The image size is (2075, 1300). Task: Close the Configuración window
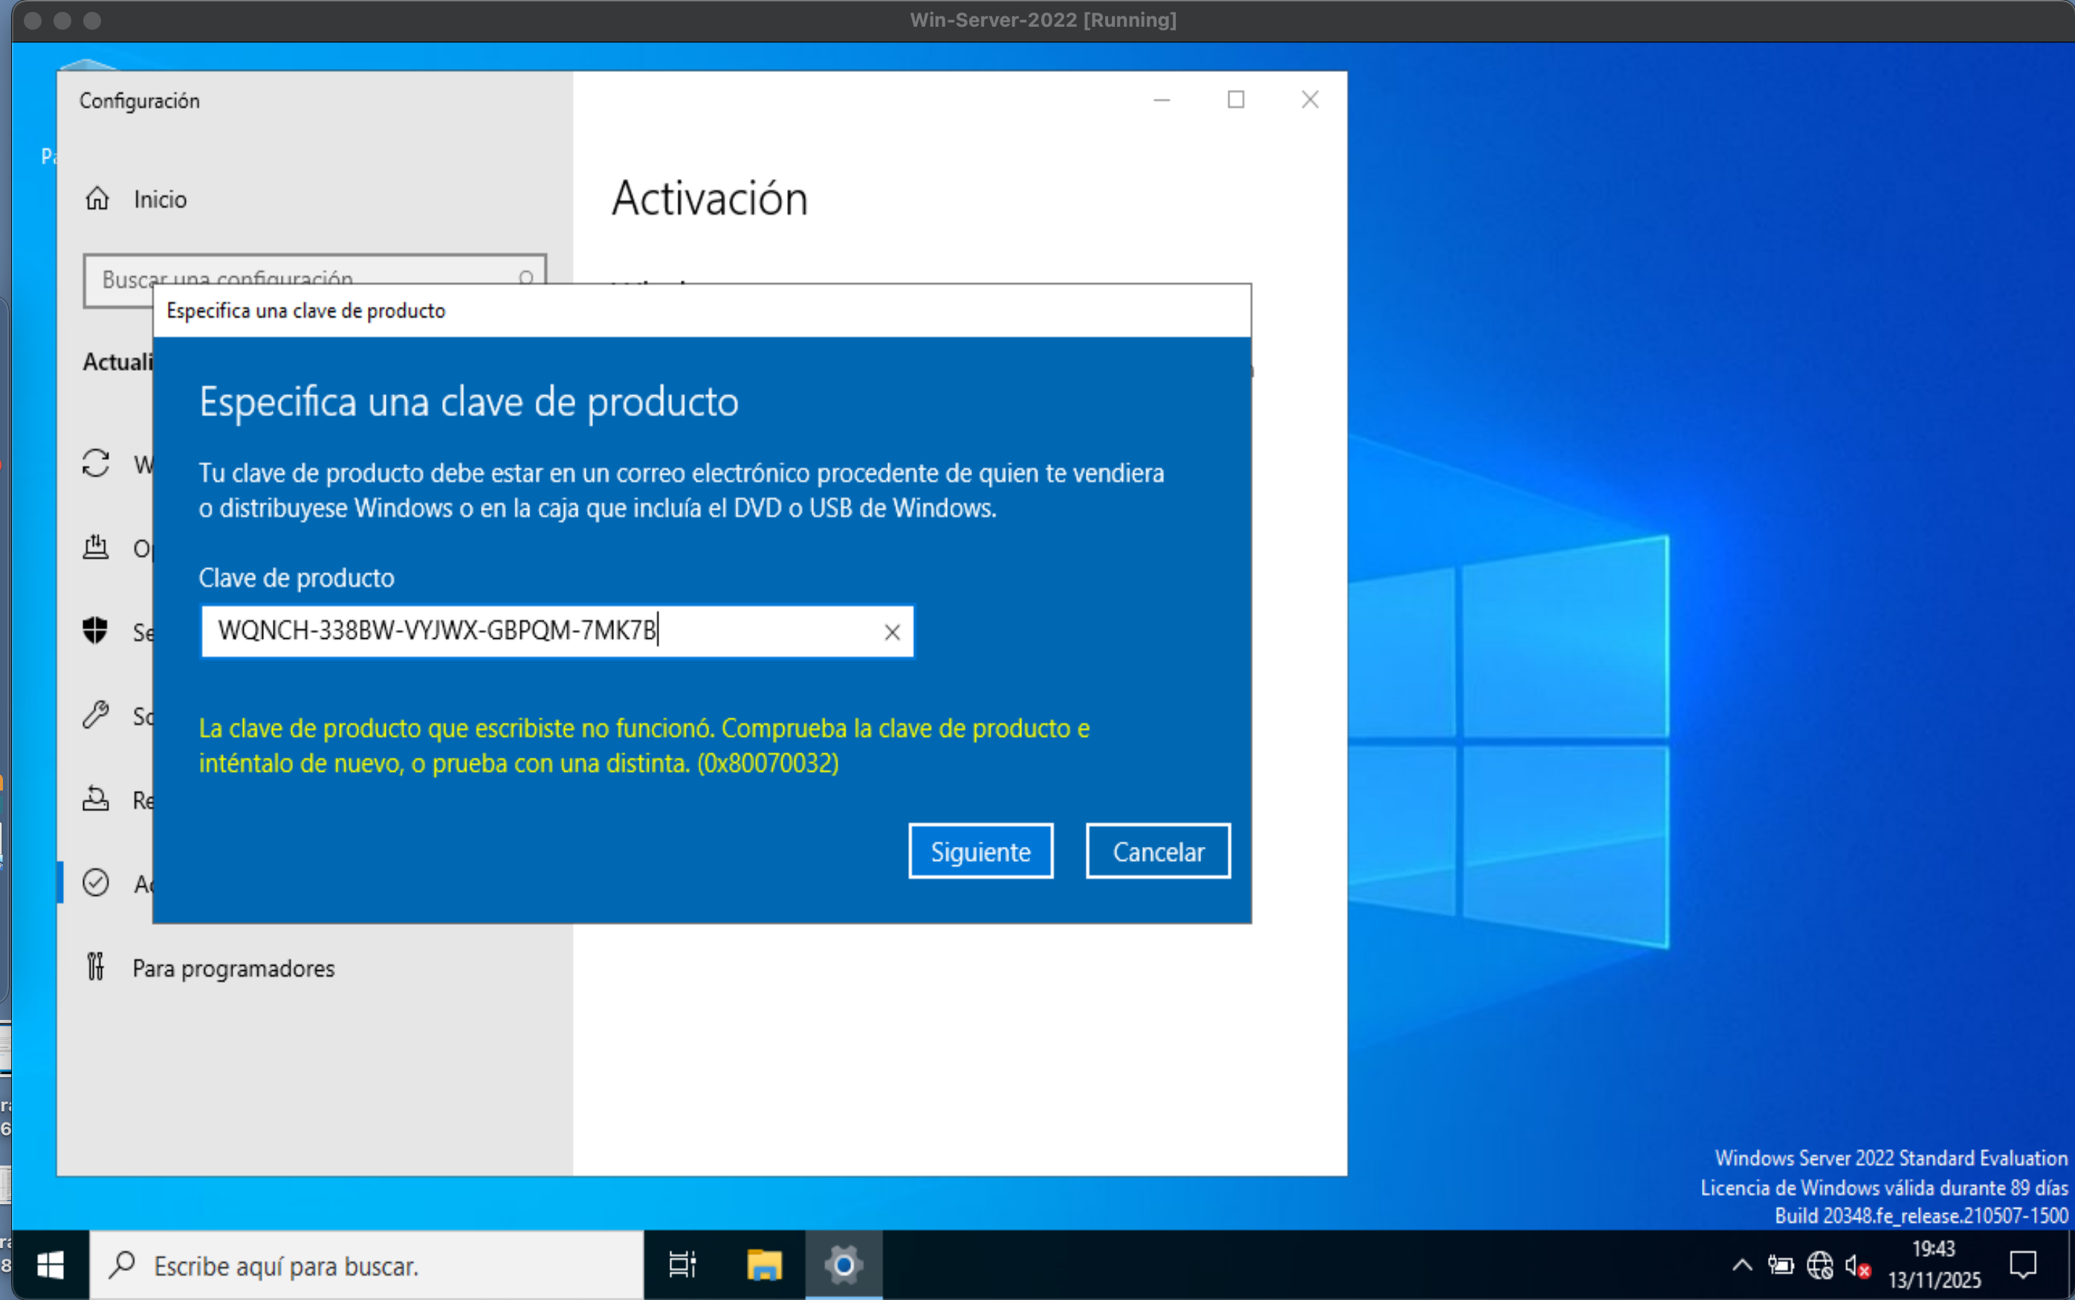point(1310,100)
